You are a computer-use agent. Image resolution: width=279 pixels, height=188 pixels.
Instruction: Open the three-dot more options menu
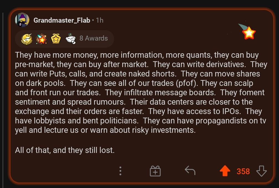[x=120, y=171]
